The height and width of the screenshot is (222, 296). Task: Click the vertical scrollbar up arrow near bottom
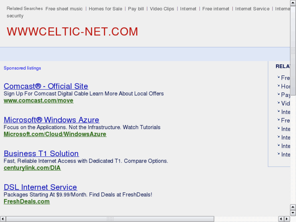tap(293, 207)
